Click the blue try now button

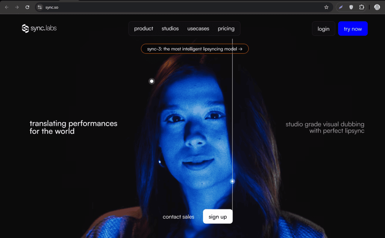(353, 29)
